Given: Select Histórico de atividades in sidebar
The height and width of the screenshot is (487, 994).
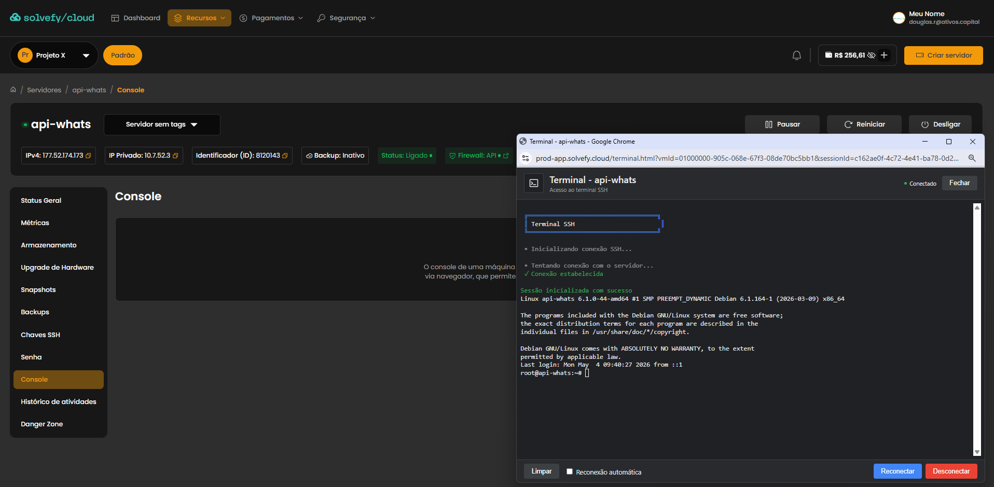Looking at the screenshot, I should click(x=59, y=401).
